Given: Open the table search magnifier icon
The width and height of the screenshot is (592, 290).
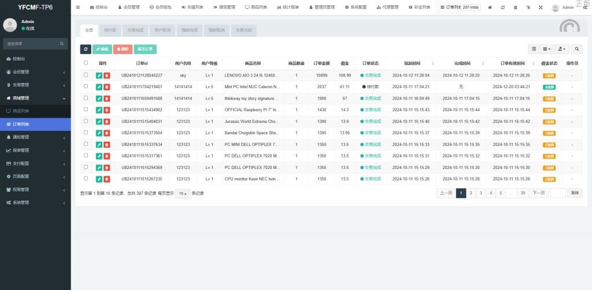Looking at the screenshot, I should tap(577, 50).
